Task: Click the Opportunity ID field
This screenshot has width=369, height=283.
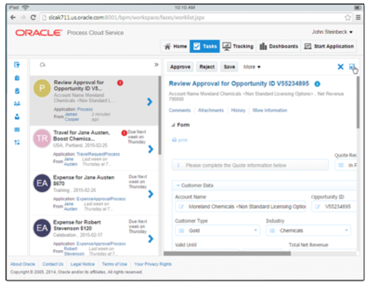Action: click(334, 207)
